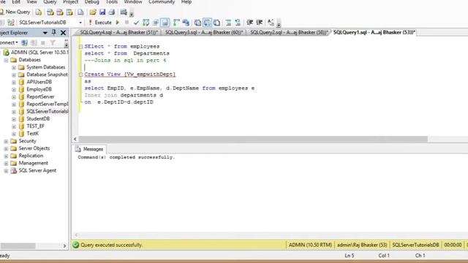468x263 pixels.
Task: Click the Change Connection icon left of database box
Action: pos(11,23)
